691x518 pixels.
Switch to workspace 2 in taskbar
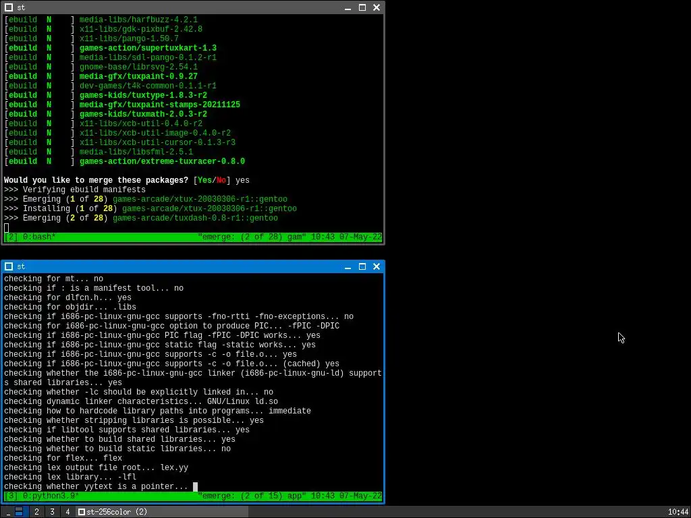click(36, 512)
